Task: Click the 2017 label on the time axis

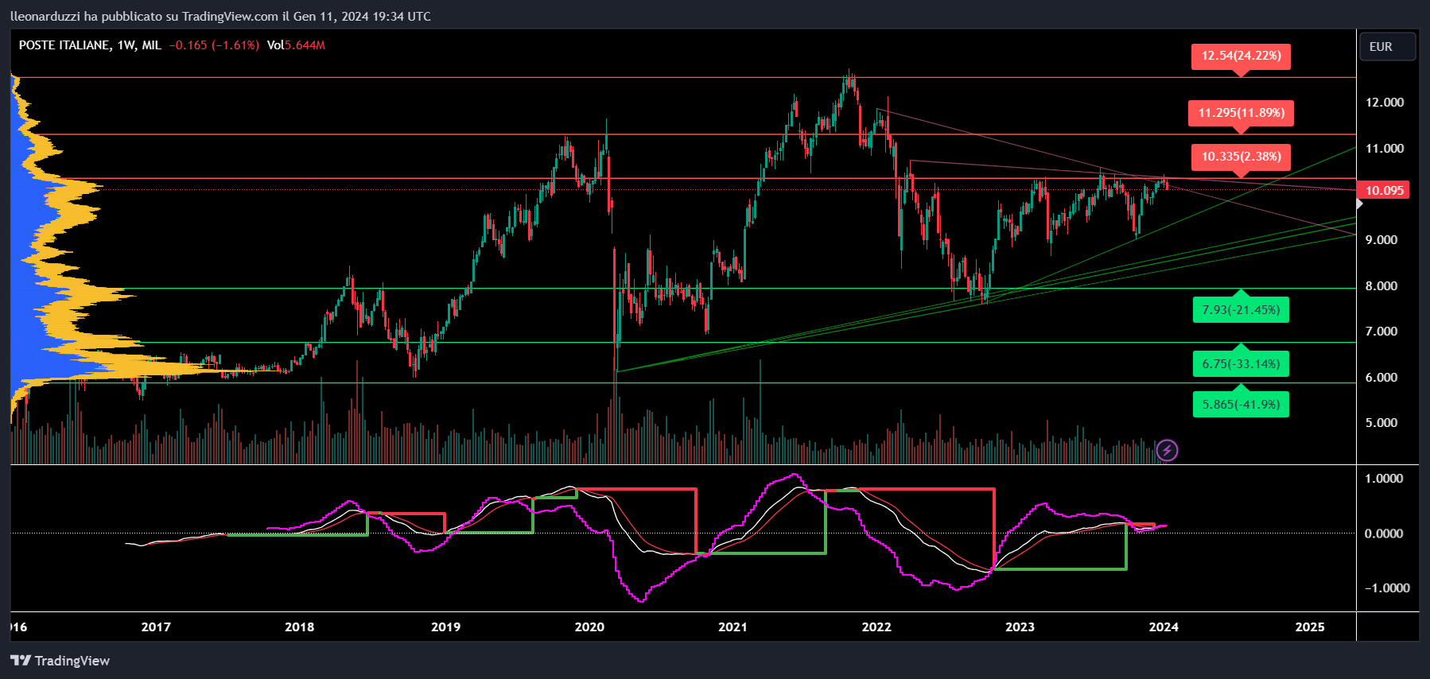Action: click(x=156, y=627)
